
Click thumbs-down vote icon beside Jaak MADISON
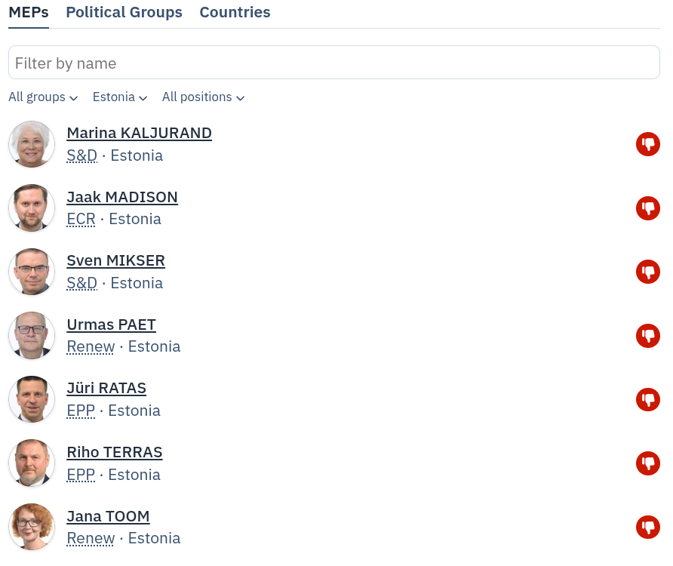tap(647, 208)
